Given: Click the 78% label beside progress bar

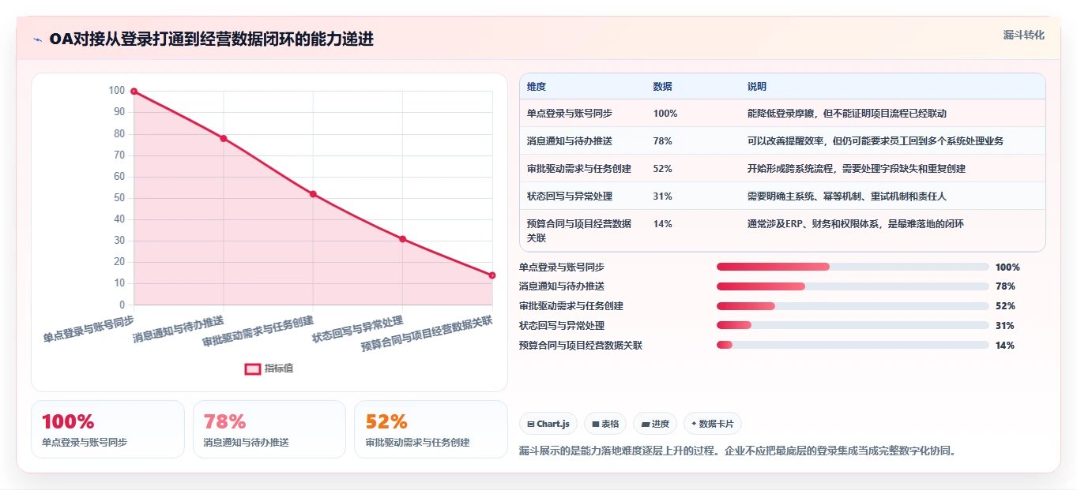Looking at the screenshot, I should pos(1005,286).
